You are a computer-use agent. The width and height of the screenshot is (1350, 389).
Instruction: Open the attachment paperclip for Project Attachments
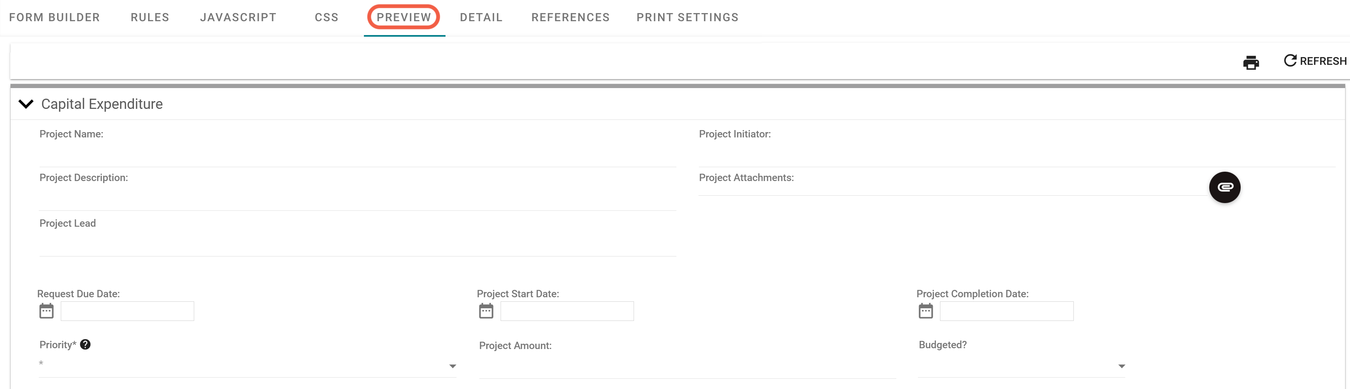pos(1225,187)
